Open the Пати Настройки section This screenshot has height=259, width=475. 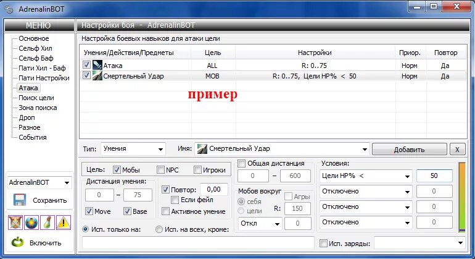pyautogui.click(x=44, y=78)
